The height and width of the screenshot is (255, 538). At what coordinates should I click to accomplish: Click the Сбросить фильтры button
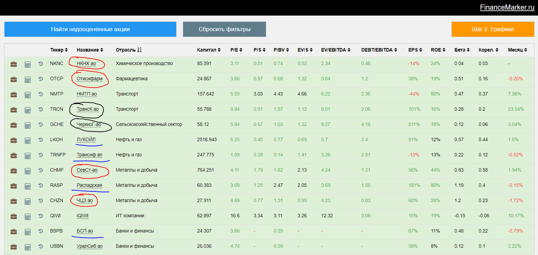point(224,29)
